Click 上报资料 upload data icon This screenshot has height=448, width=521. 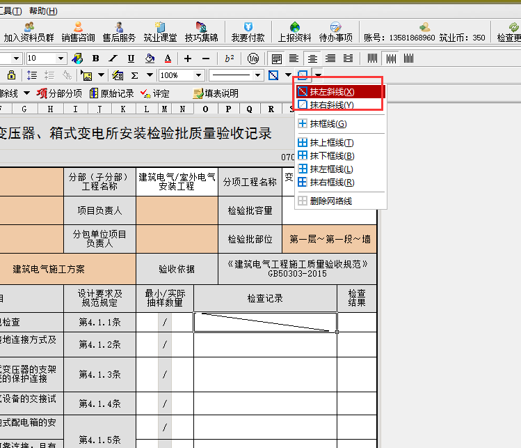[294, 32]
